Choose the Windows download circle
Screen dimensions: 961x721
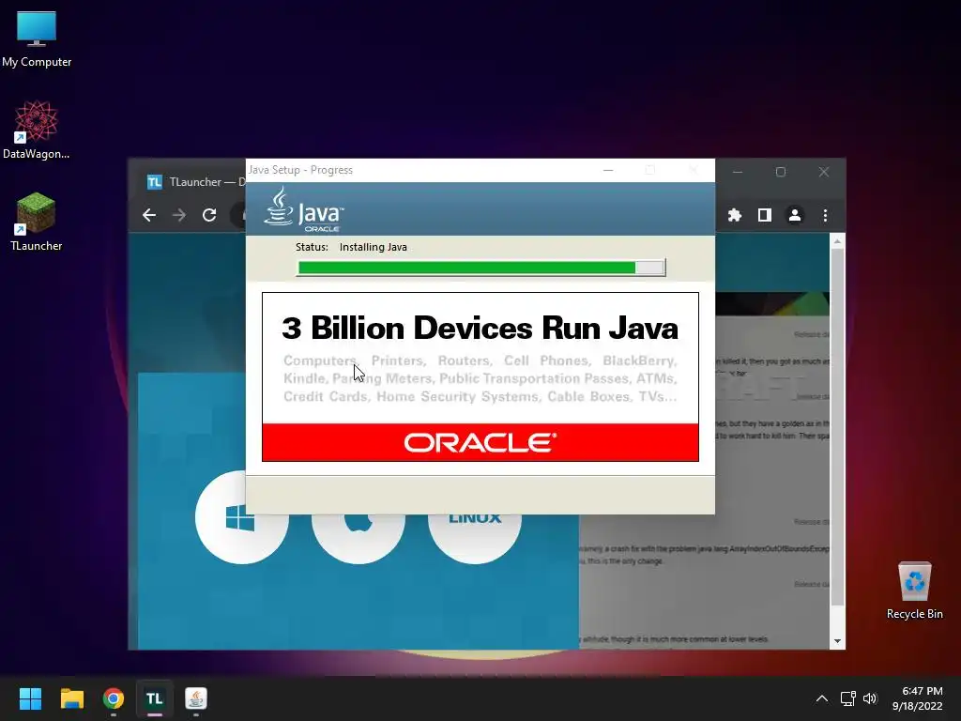pos(241,517)
